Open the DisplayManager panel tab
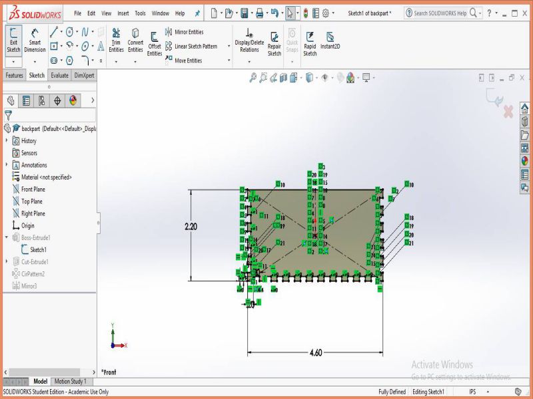Viewport: 533px width, 399px height. [73, 100]
